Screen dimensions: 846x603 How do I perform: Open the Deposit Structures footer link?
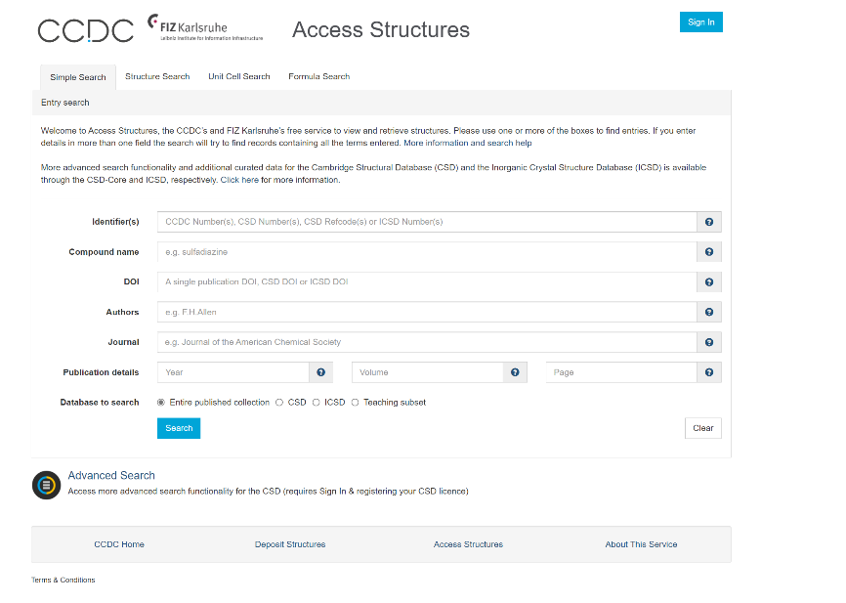[290, 544]
